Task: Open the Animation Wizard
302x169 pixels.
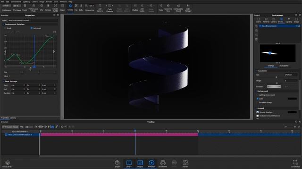Action: tap(10, 127)
